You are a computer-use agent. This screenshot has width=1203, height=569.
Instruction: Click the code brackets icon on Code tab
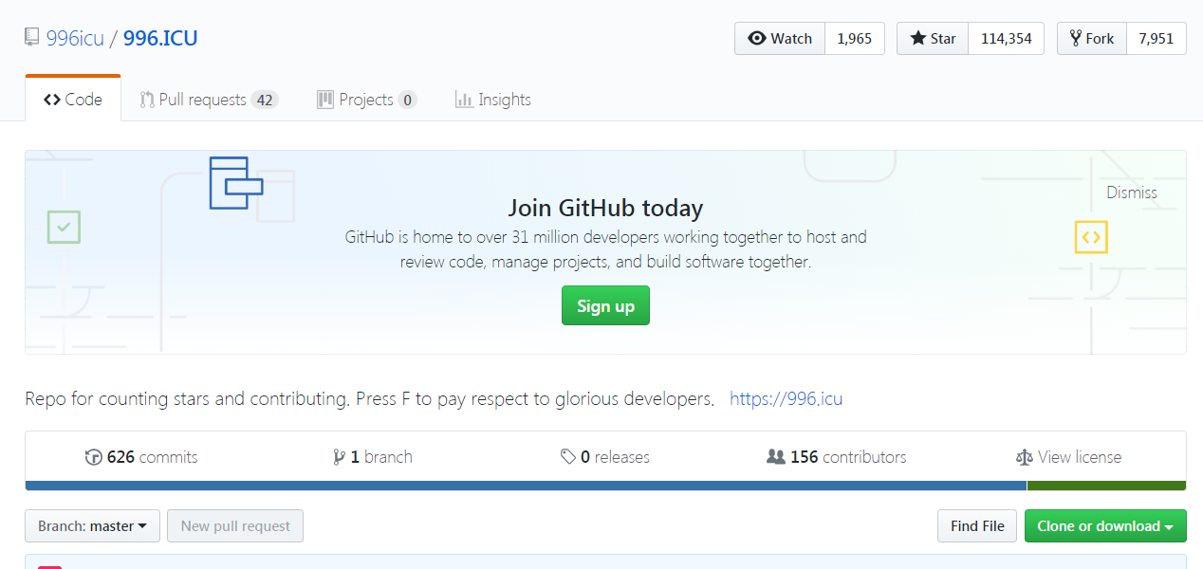coord(52,100)
